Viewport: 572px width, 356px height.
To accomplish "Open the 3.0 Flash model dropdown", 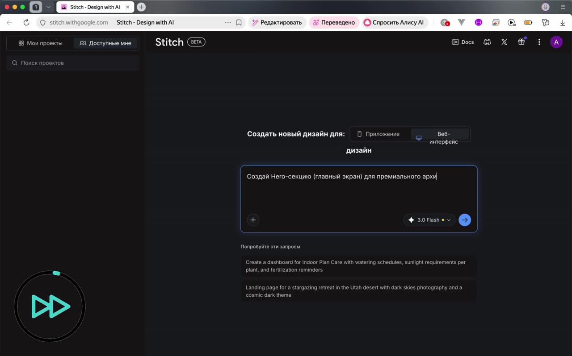I will [429, 220].
